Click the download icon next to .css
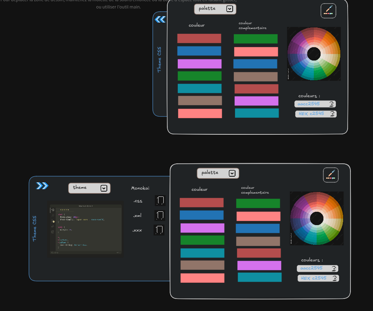The image size is (373, 311). pyautogui.click(x=160, y=200)
